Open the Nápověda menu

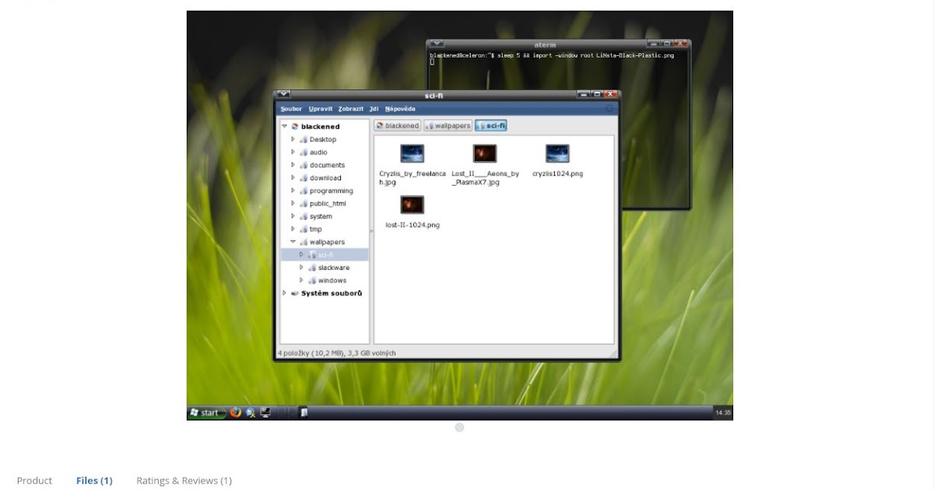click(400, 108)
